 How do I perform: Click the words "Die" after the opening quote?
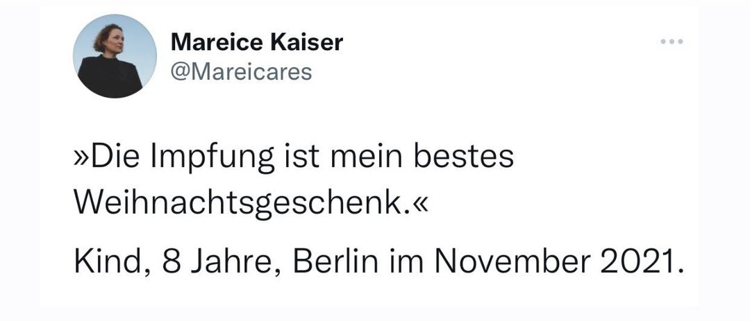tap(116, 157)
